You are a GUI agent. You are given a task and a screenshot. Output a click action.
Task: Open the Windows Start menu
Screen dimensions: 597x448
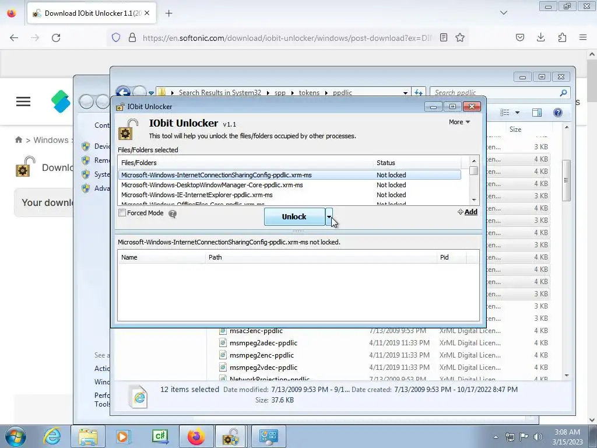[x=16, y=436]
